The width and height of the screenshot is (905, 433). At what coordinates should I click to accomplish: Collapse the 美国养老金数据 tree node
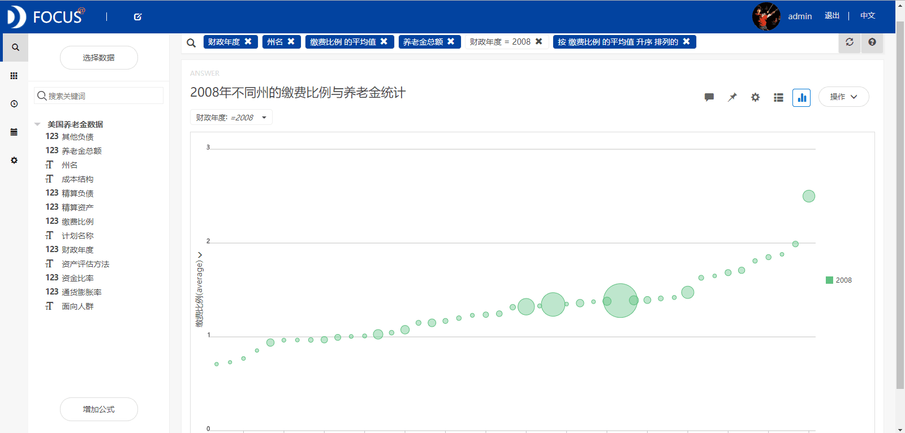point(37,124)
